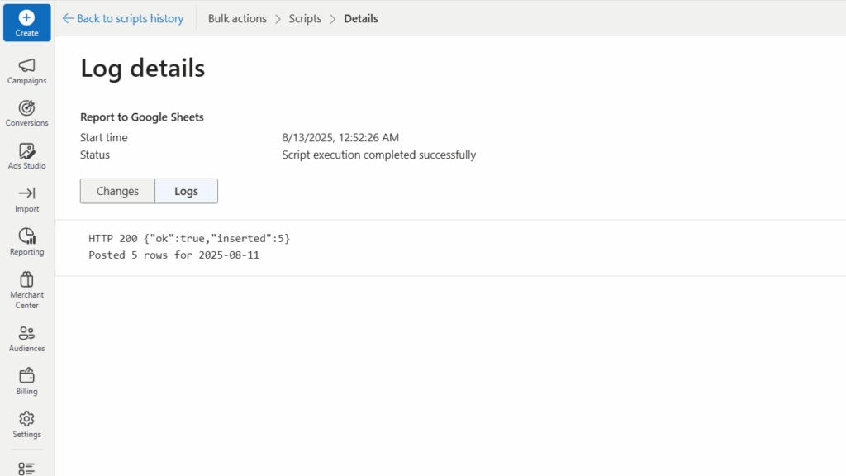
Task: Switch to the Changes tab
Action: 116,191
